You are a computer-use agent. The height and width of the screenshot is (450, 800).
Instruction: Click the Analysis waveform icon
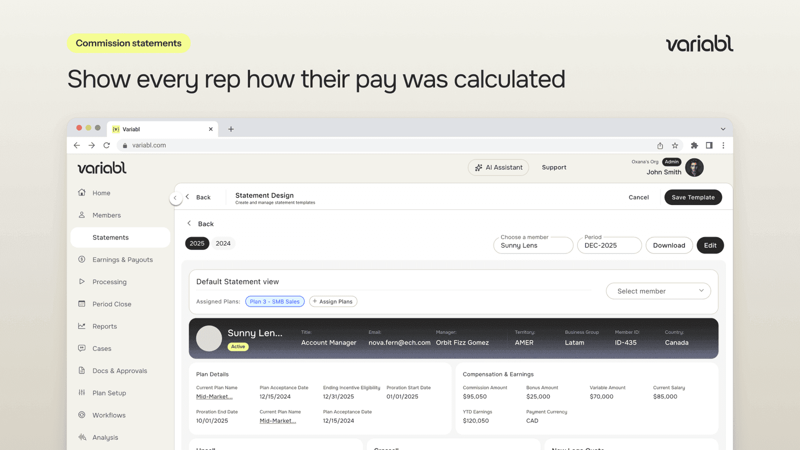click(x=82, y=437)
